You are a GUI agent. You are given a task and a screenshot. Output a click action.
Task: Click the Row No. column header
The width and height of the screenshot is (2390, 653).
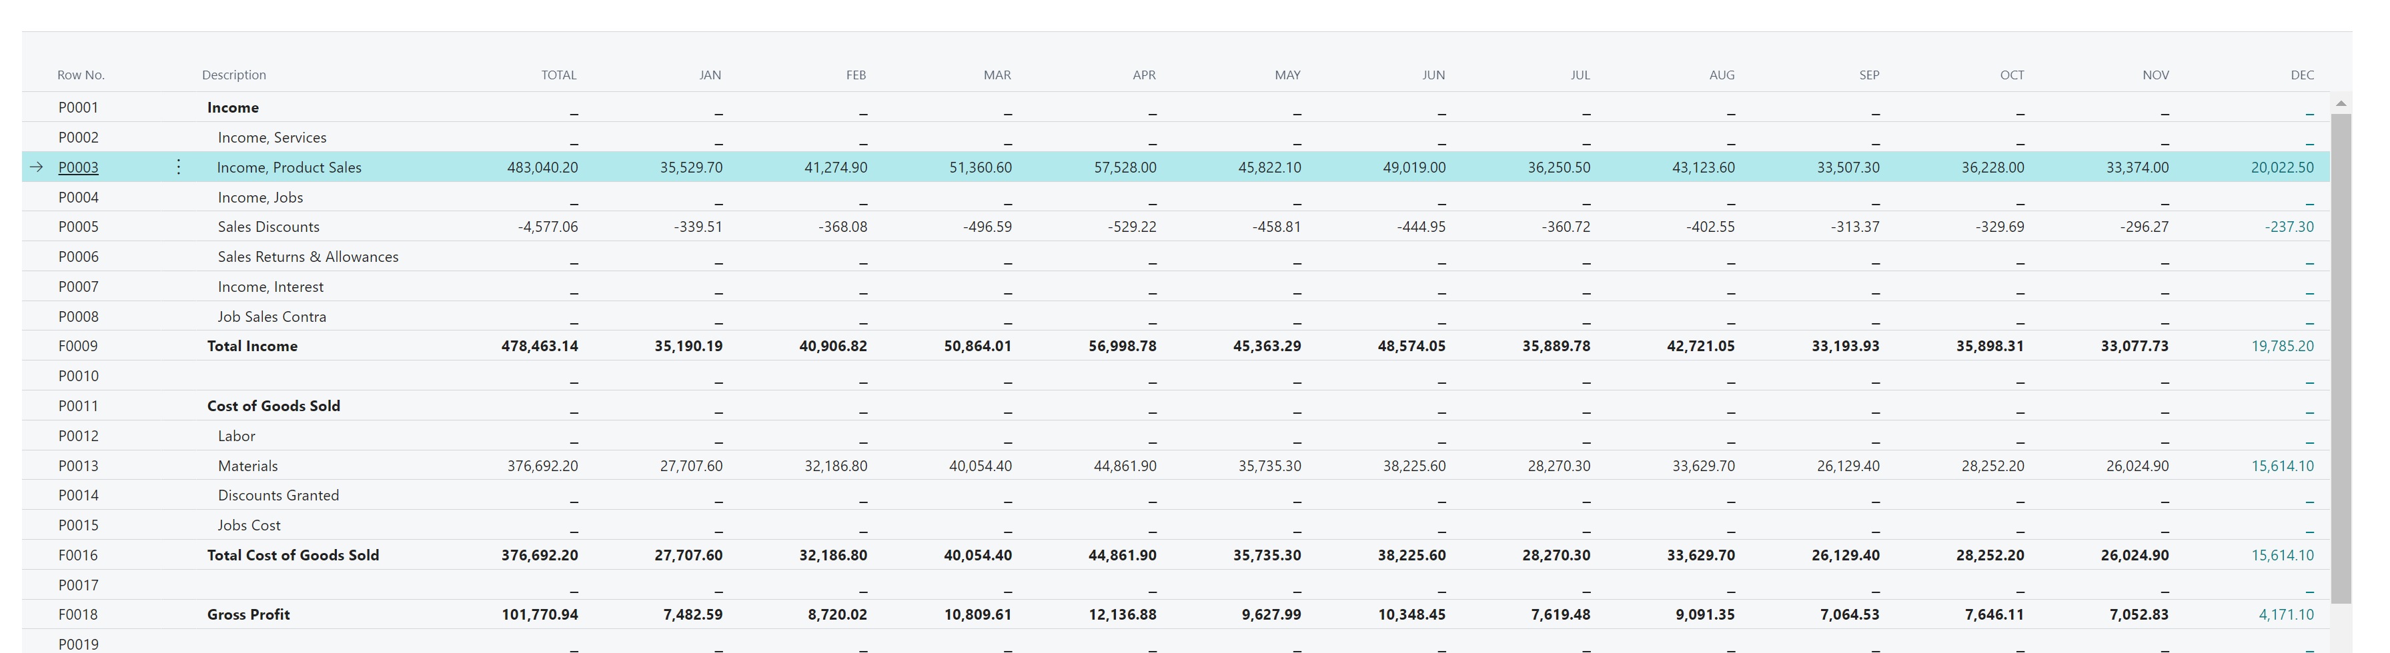[81, 74]
